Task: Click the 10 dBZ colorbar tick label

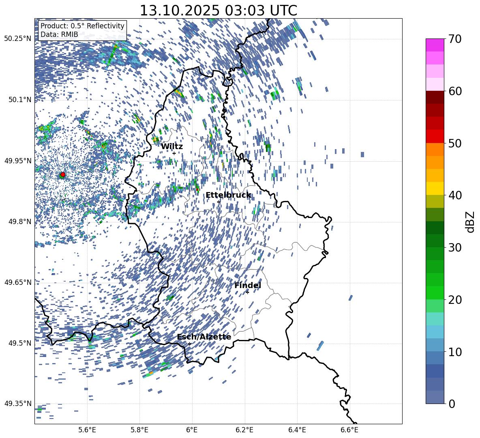Action: (x=455, y=352)
